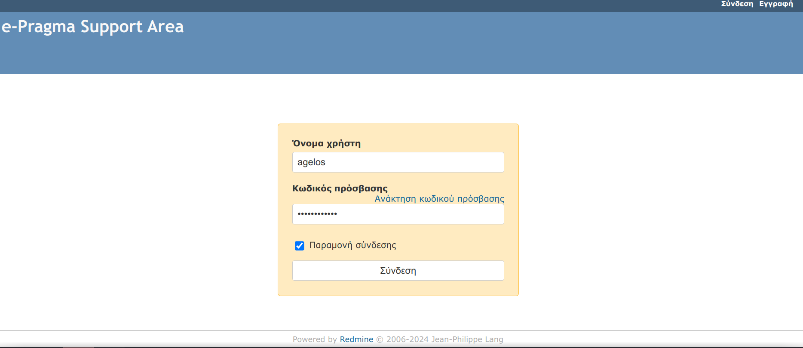Viewport: 803px width, 348px height.
Task: Click the Όνομα χρήστη field label
Action: (x=326, y=143)
